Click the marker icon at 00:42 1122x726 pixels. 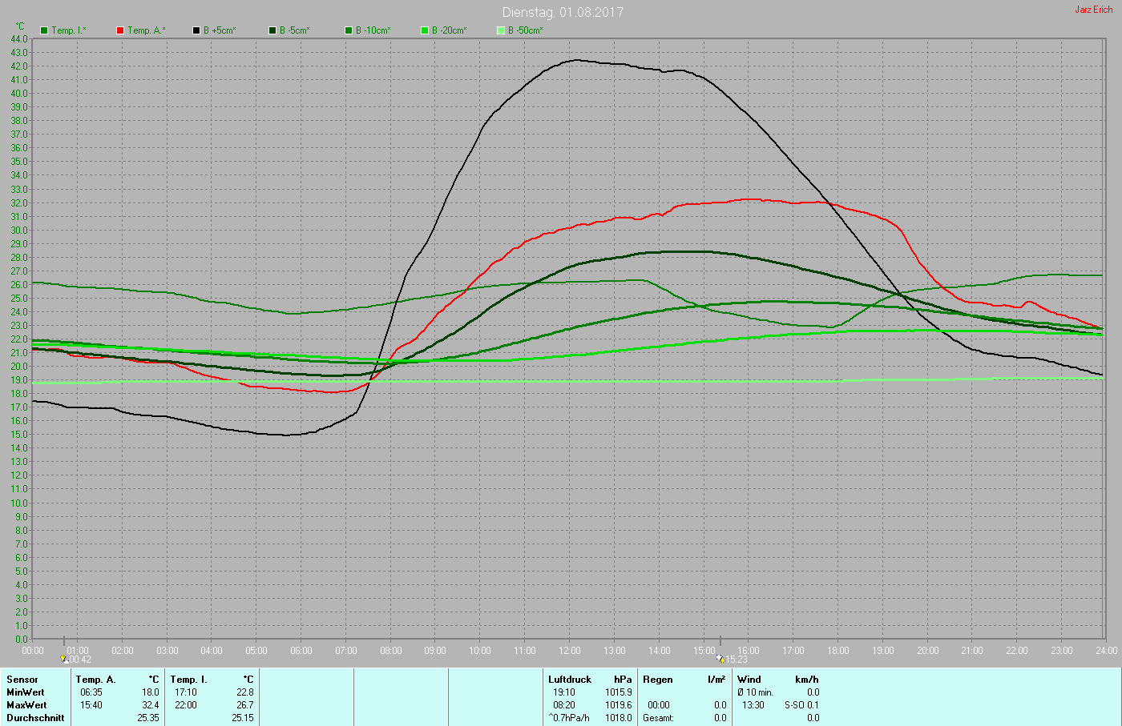pos(64,660)
